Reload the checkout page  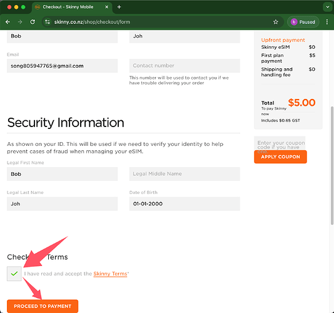[x=33, y=22]
